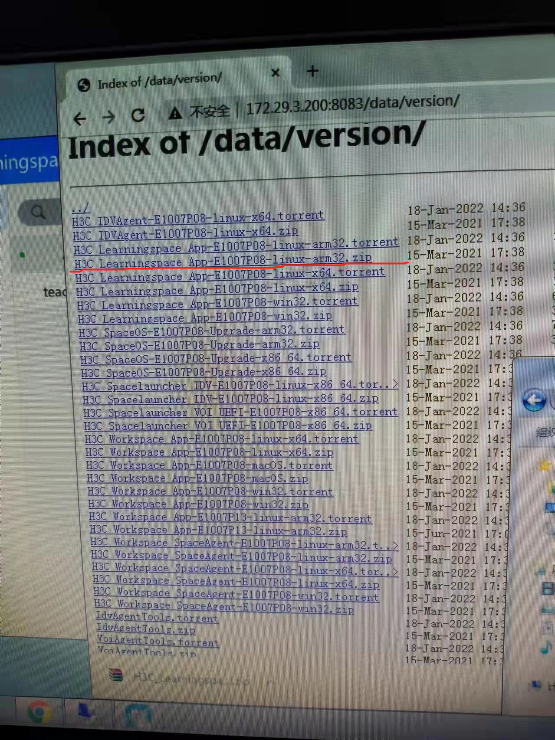Open H3C_IDVAgent-E1007P08-linux-x64.torrent

(198, 218)
